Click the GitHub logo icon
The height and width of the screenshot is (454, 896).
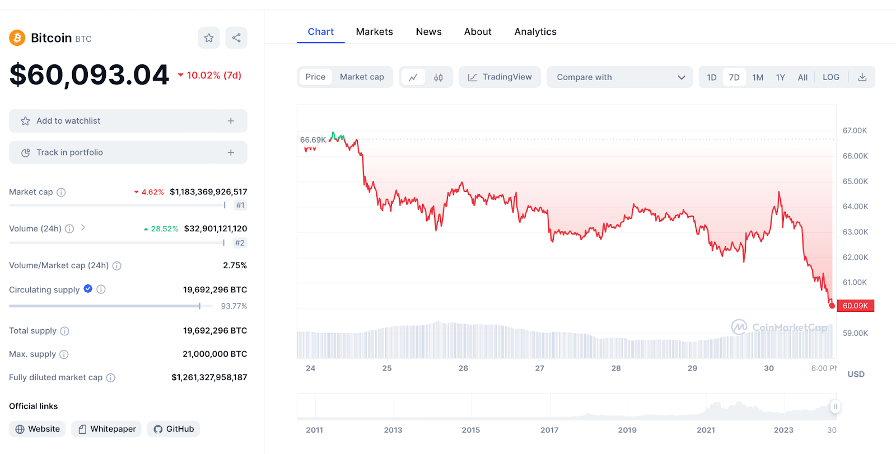coord(158,429)
